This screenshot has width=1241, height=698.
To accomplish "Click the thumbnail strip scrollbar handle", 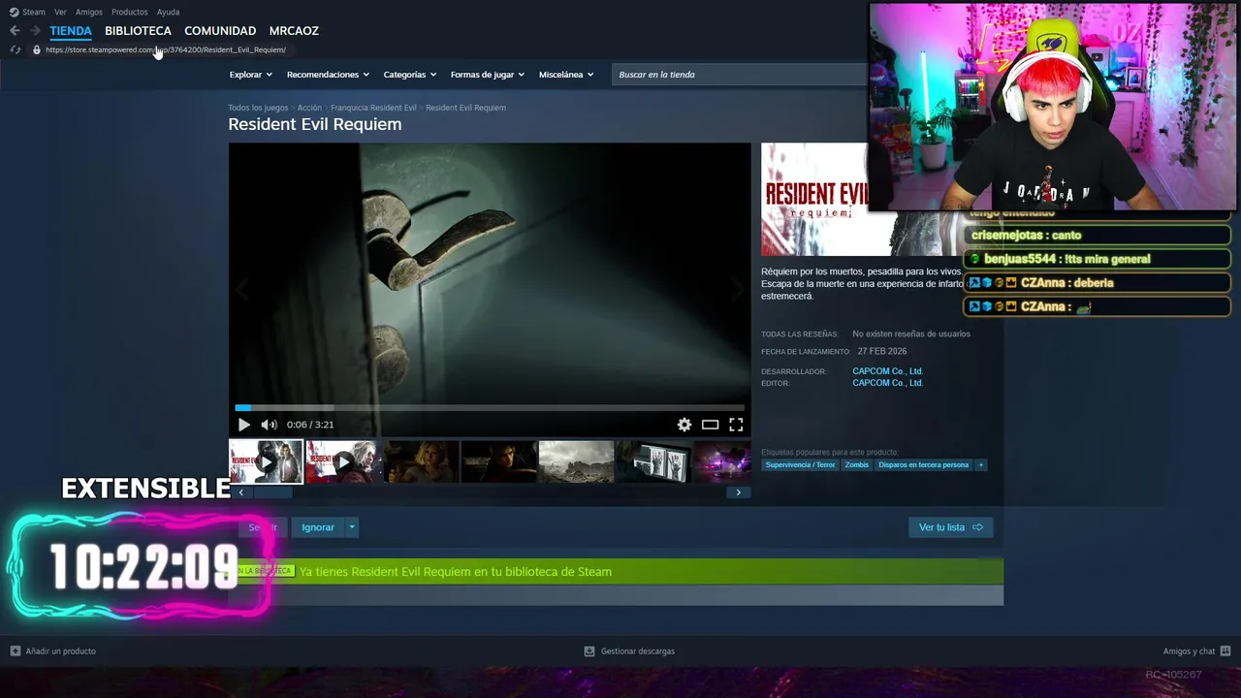I will click(x=272, y=492).
